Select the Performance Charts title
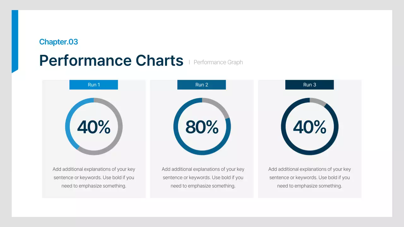 (x=111, y=61)
